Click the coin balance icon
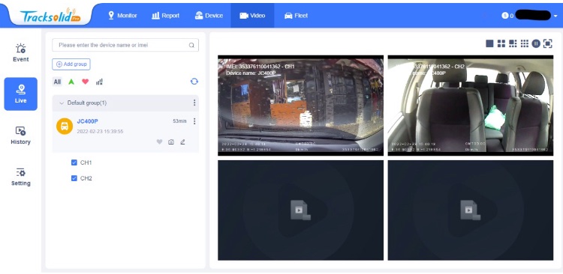 (505, 16)
